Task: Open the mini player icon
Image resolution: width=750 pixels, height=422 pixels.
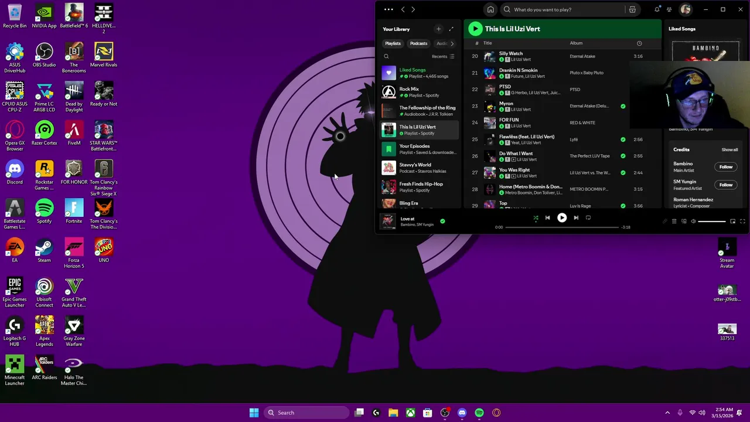Action: pos(732,221)
